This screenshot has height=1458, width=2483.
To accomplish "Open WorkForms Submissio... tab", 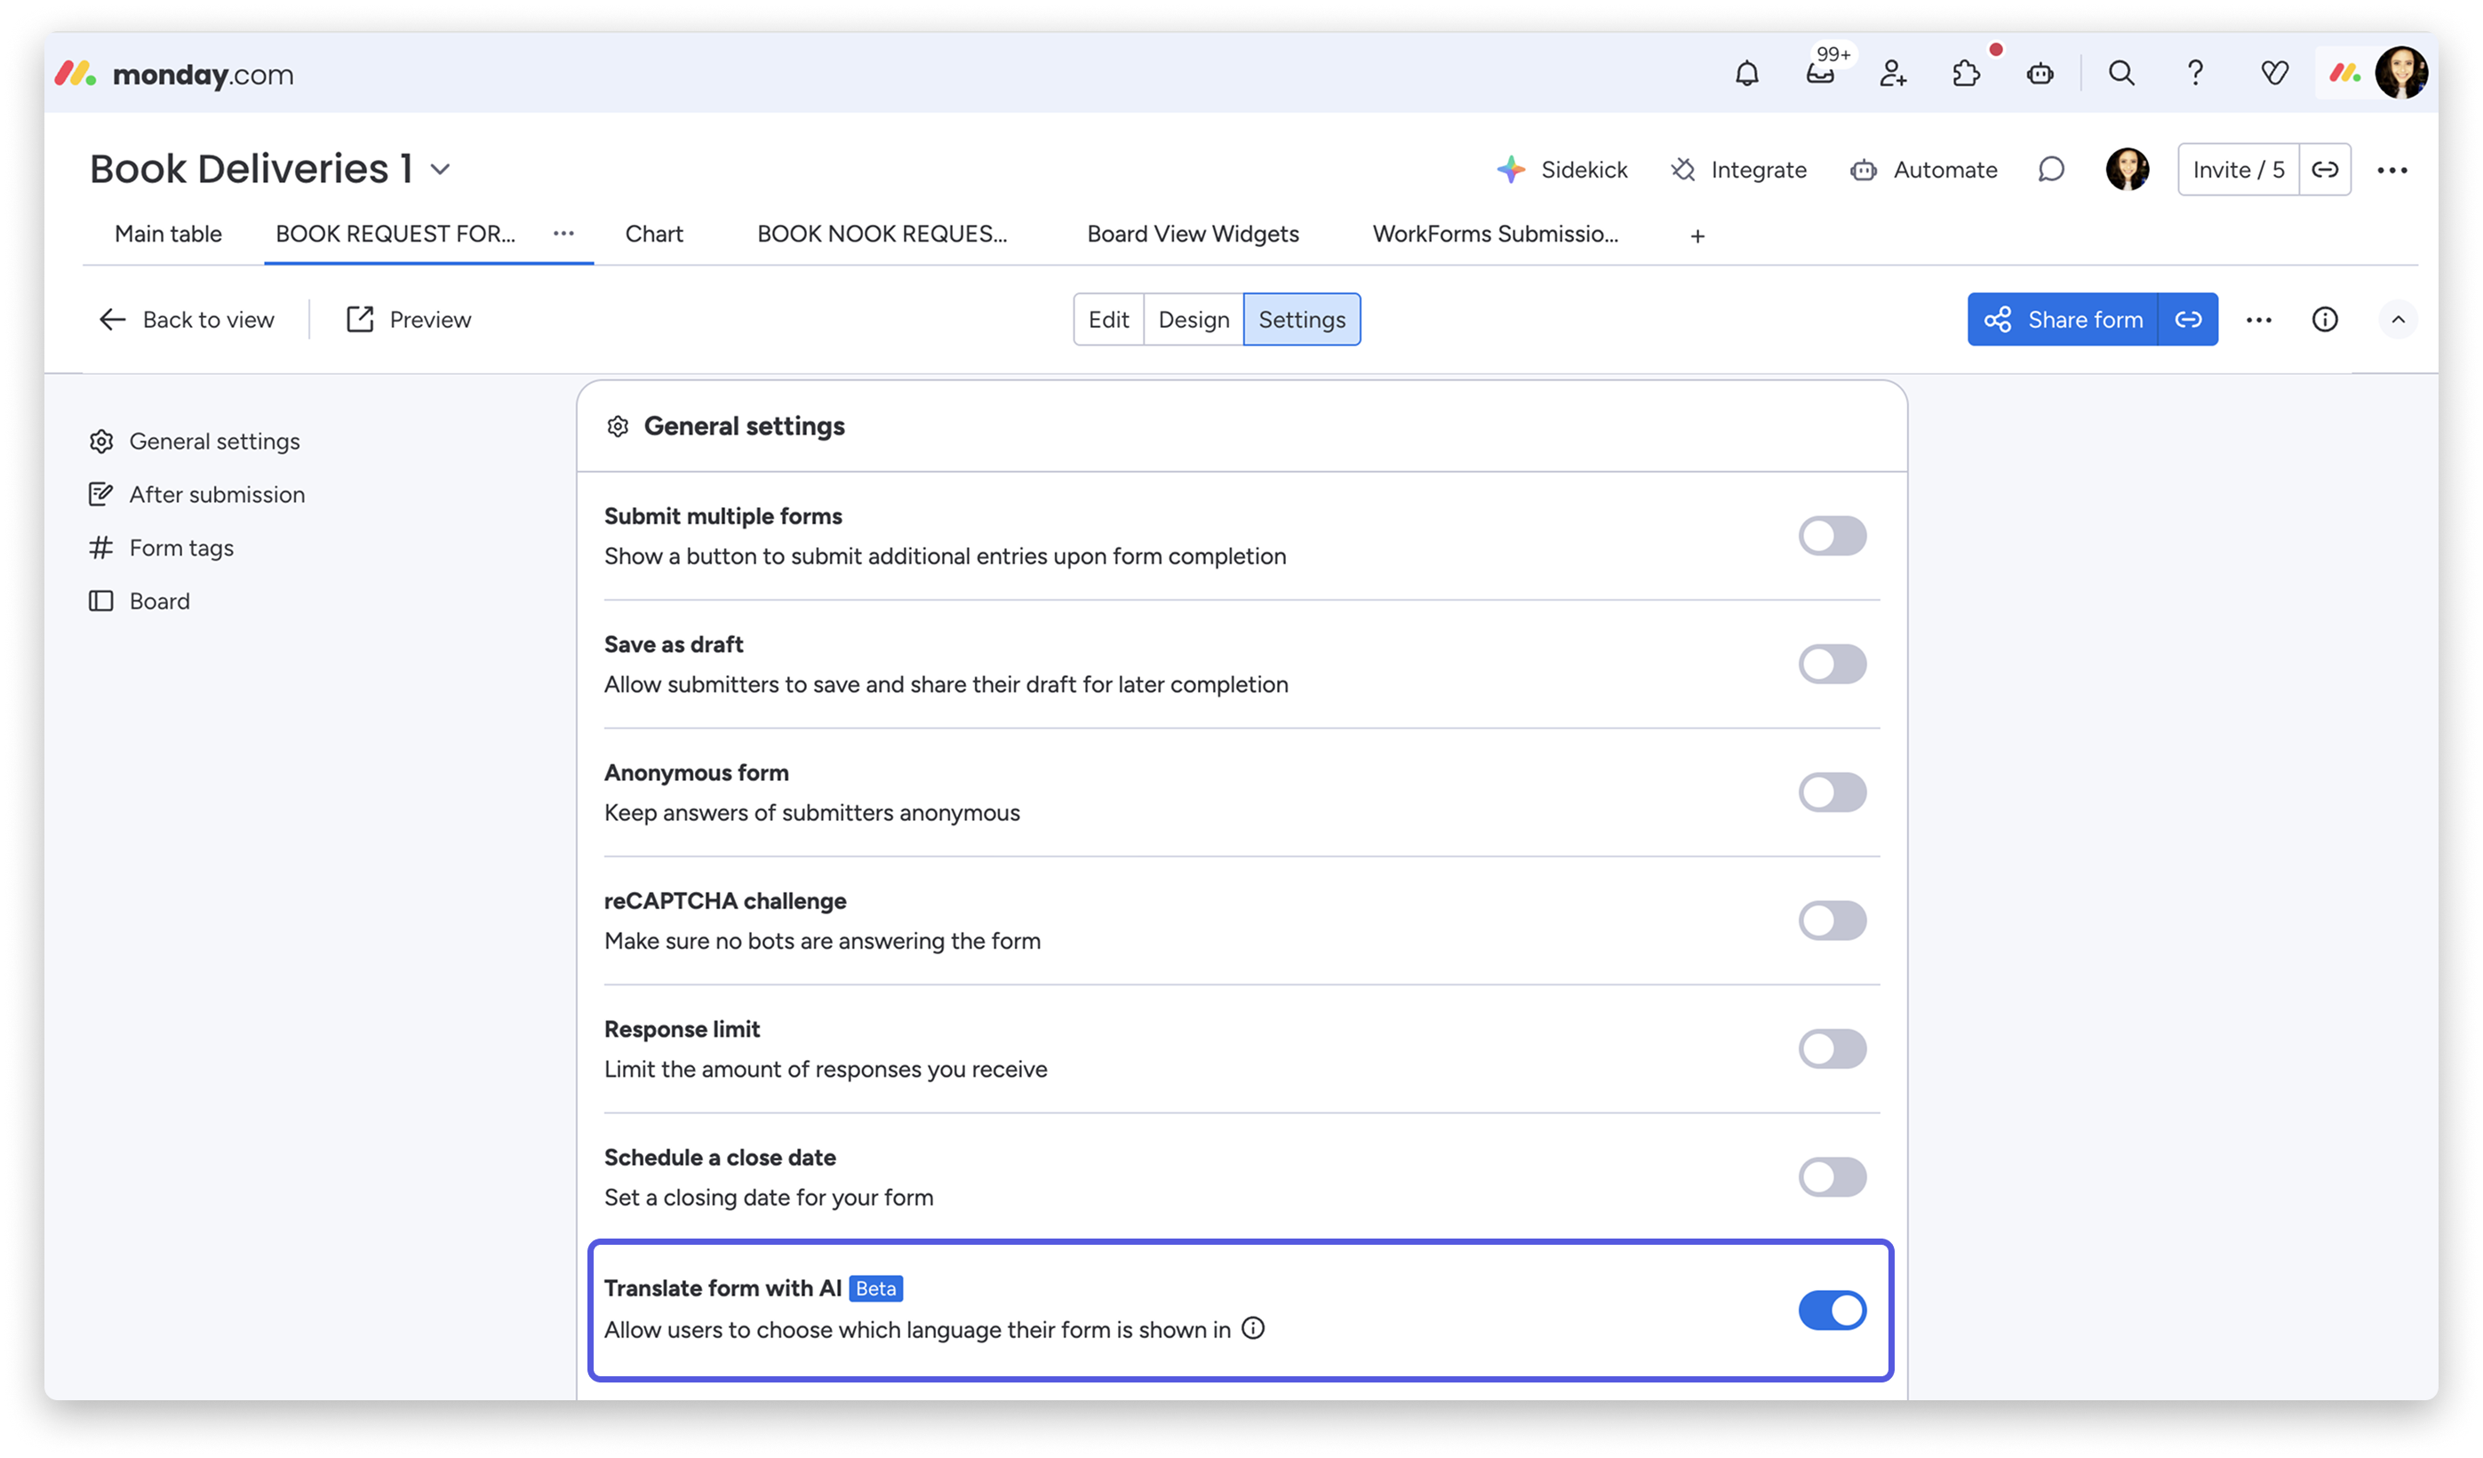I will point(1496,234).
